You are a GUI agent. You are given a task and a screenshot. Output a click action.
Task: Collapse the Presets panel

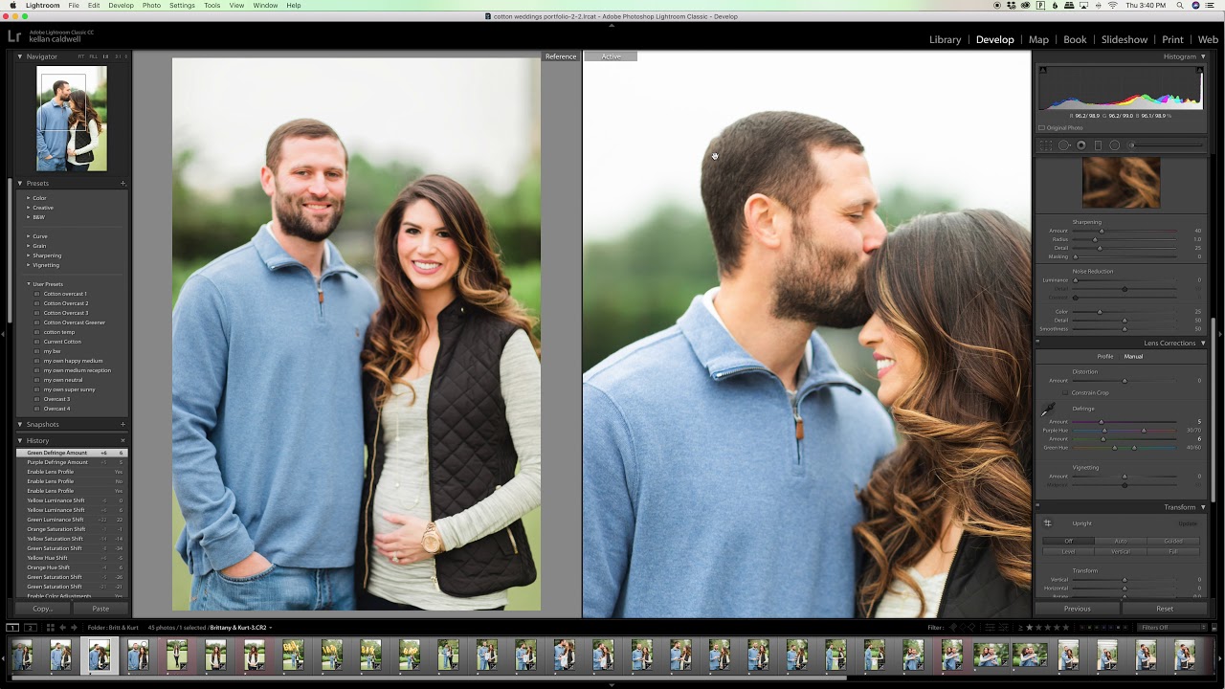coord(20,183)
